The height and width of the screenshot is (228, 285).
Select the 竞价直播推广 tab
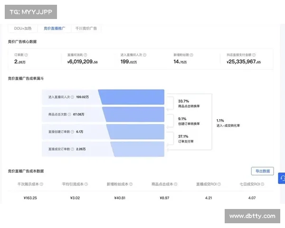(54, 28)
